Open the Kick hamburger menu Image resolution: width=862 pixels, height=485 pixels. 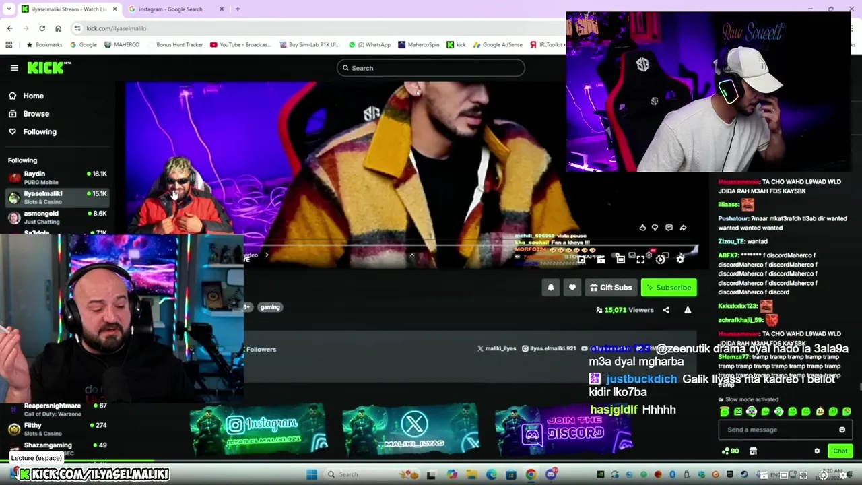[14, 68]
